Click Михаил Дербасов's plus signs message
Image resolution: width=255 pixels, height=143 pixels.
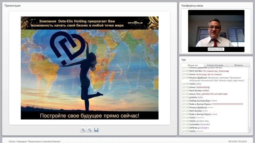(x=198, y=108)
